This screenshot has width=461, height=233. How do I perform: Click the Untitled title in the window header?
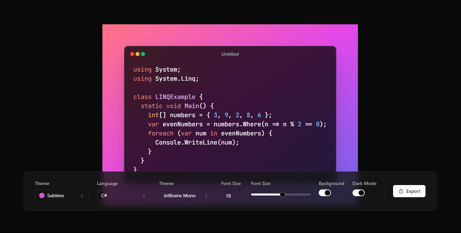coord(230,54)
